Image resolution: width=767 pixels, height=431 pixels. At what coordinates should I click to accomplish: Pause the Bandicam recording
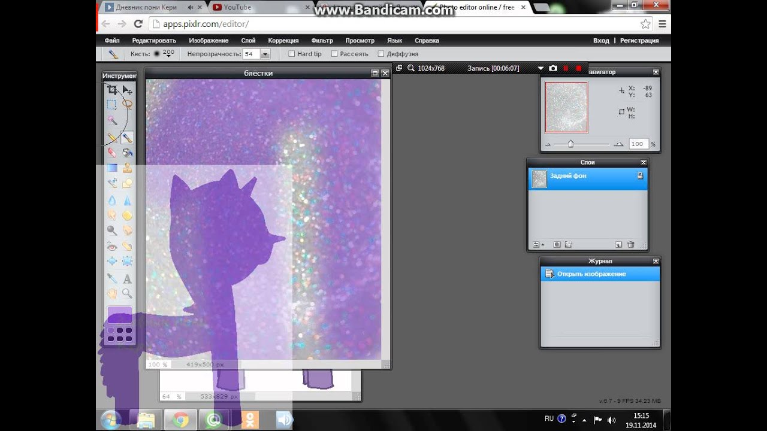tap(566, 68)
